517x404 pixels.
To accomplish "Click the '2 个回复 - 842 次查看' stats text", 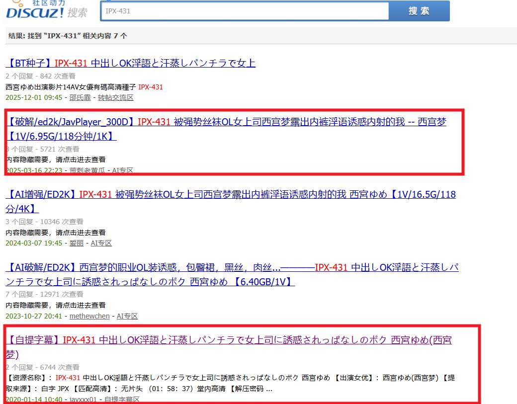I will pyautogui.click(x=41, y=76).
